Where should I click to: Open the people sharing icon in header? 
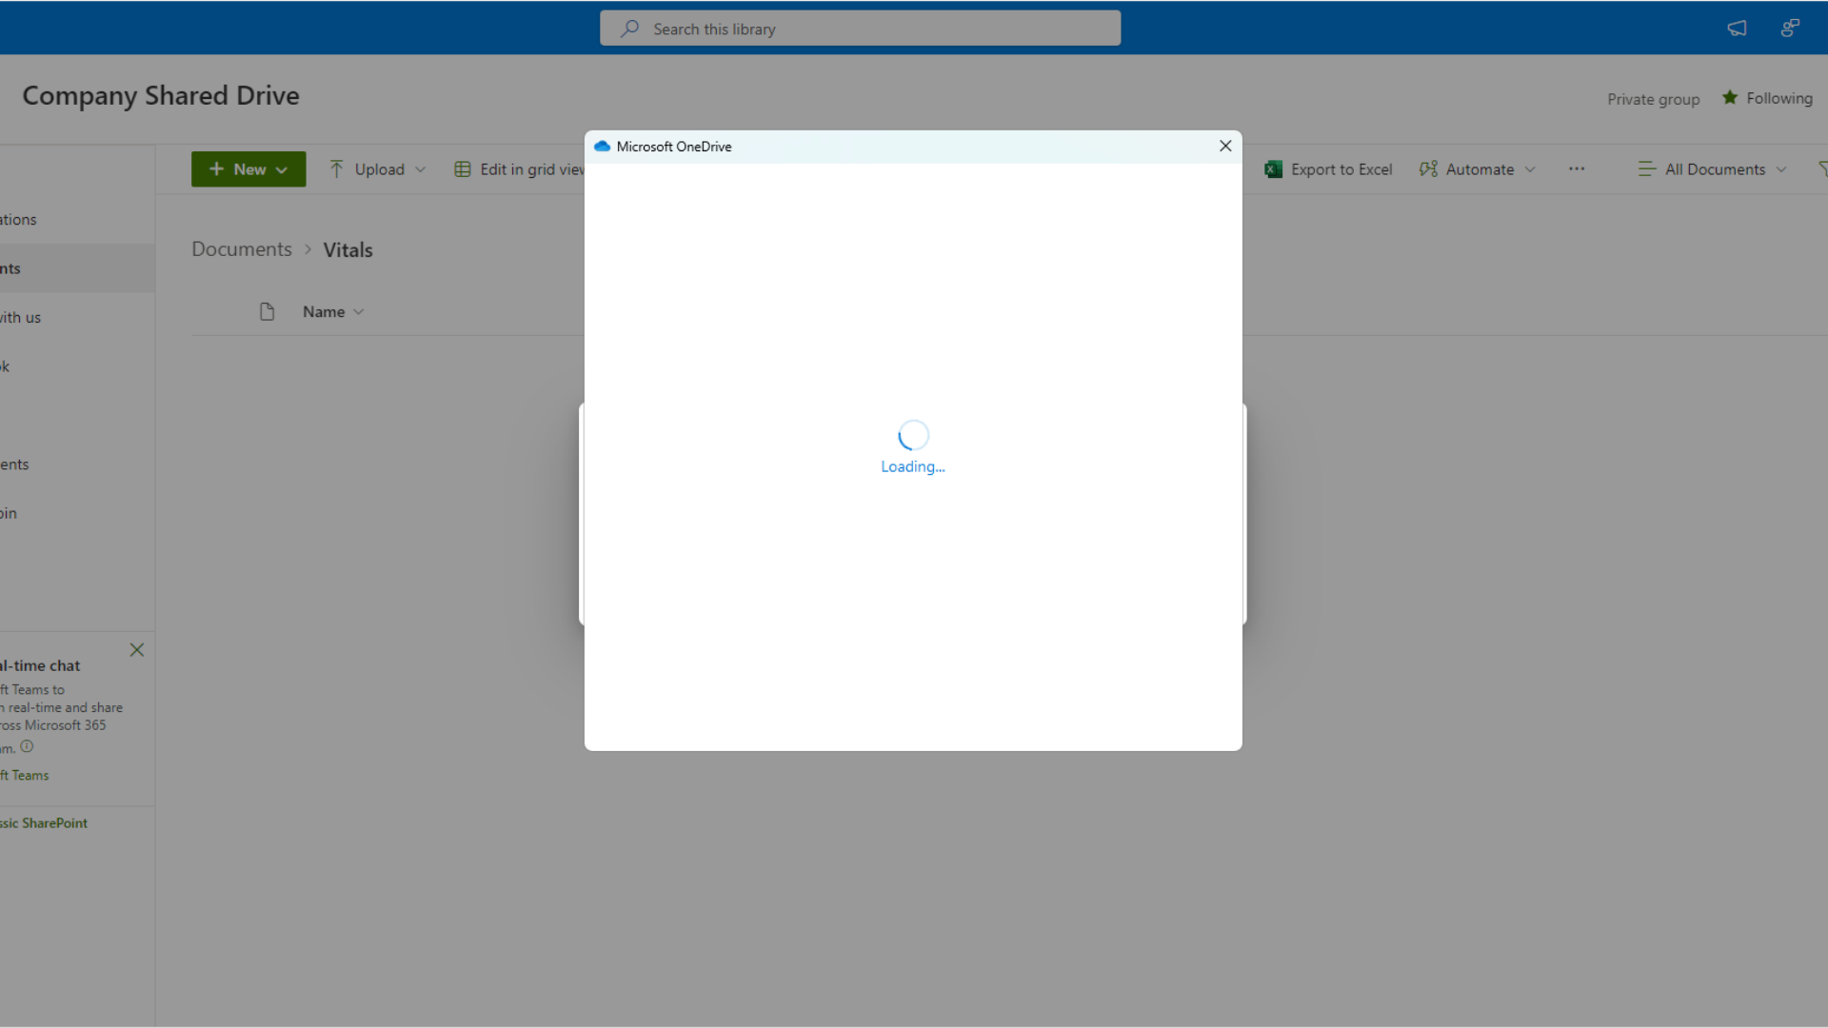(1790, 29)
